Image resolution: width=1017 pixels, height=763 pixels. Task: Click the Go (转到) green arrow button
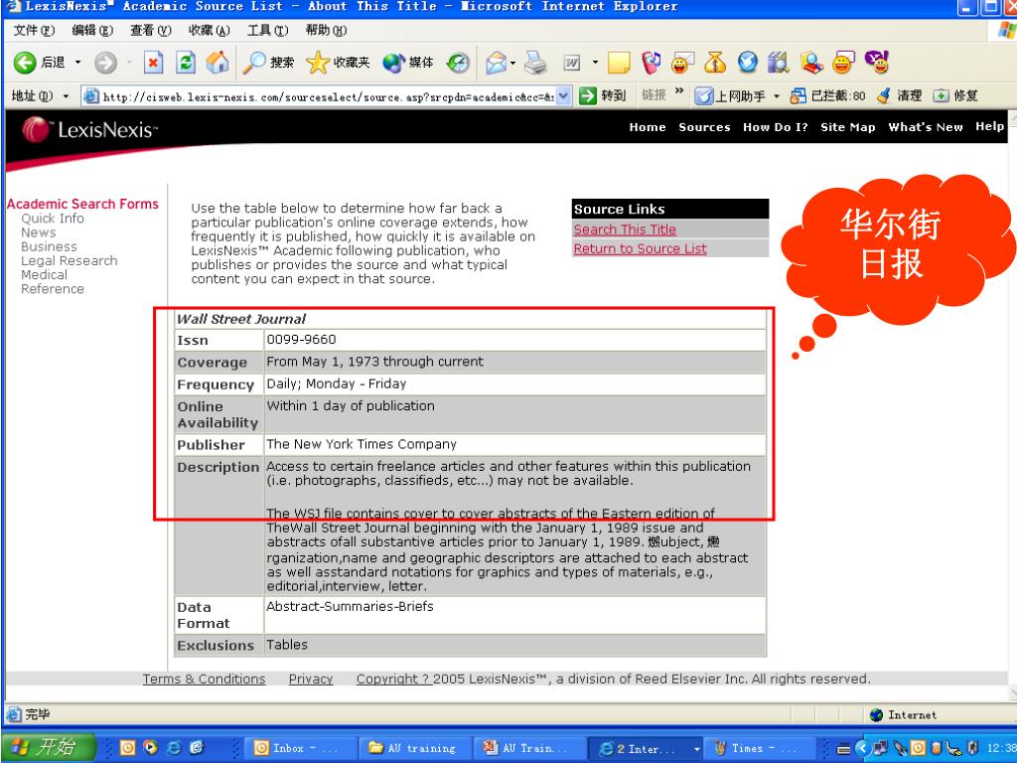point(603,96)
